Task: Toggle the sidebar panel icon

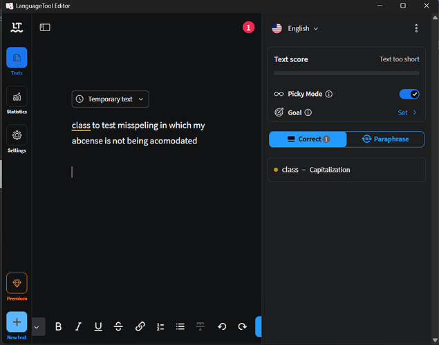Action: click(45, 28)
